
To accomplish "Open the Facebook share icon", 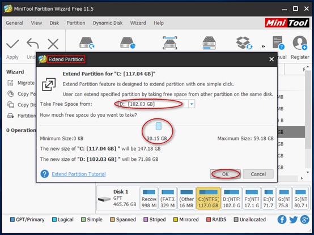I will coord(282,220).
